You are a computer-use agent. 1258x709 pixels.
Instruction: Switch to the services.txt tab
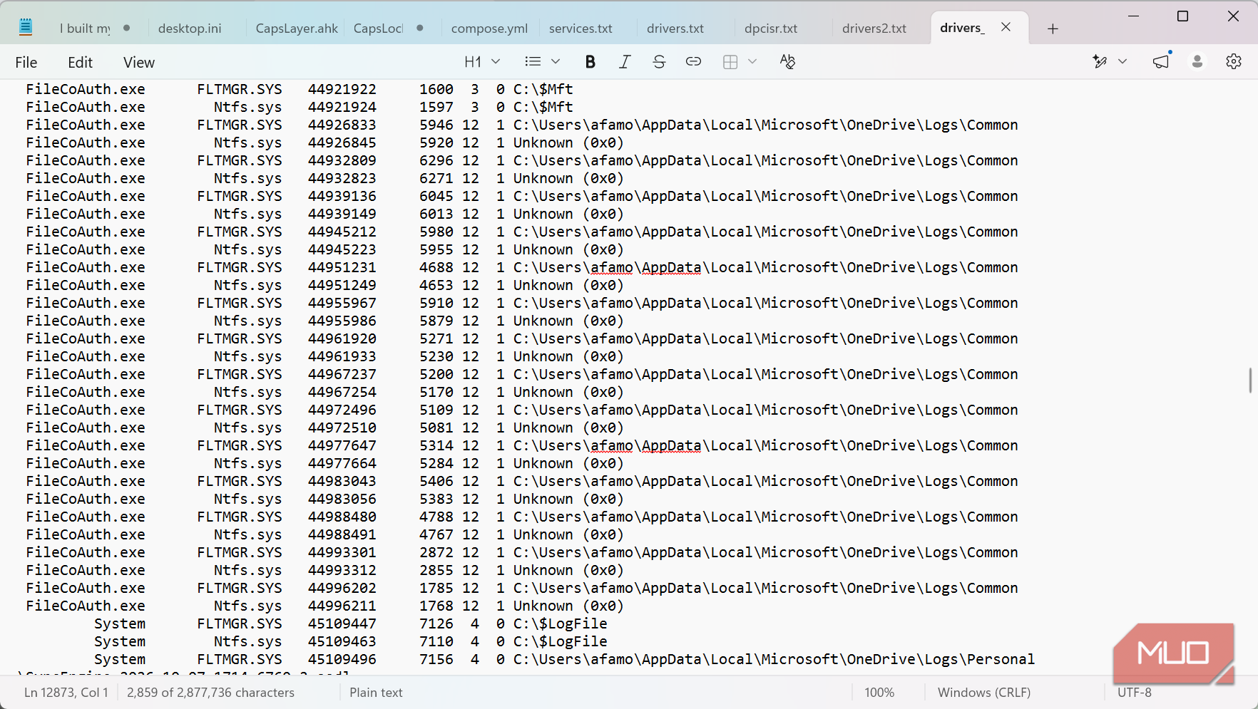tap(581, 29)
